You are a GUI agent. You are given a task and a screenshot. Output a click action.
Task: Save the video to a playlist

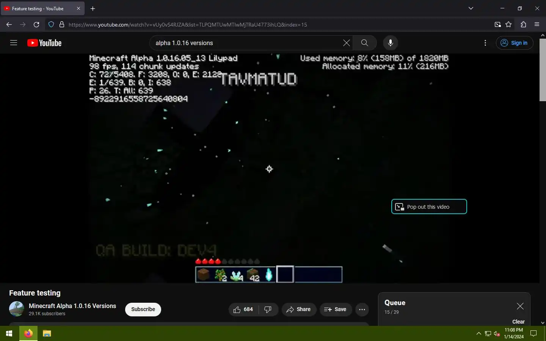336,310
